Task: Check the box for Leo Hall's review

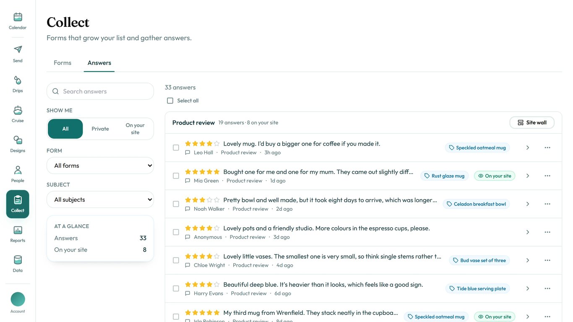Action: pyautogui.click(x=176, y=148)
